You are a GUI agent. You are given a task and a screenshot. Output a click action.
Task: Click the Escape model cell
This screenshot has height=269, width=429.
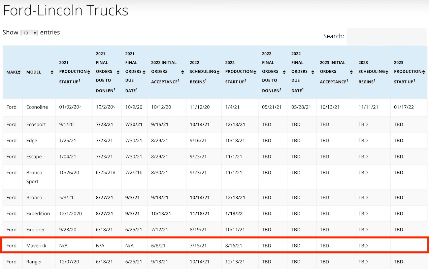coord(34,156)
